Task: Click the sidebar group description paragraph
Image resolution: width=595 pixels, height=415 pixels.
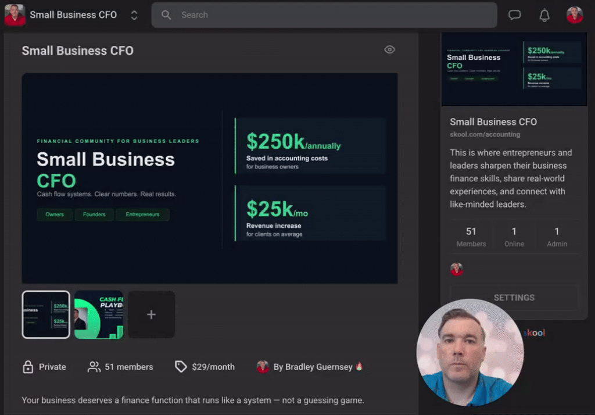Action: pos(511,178)
